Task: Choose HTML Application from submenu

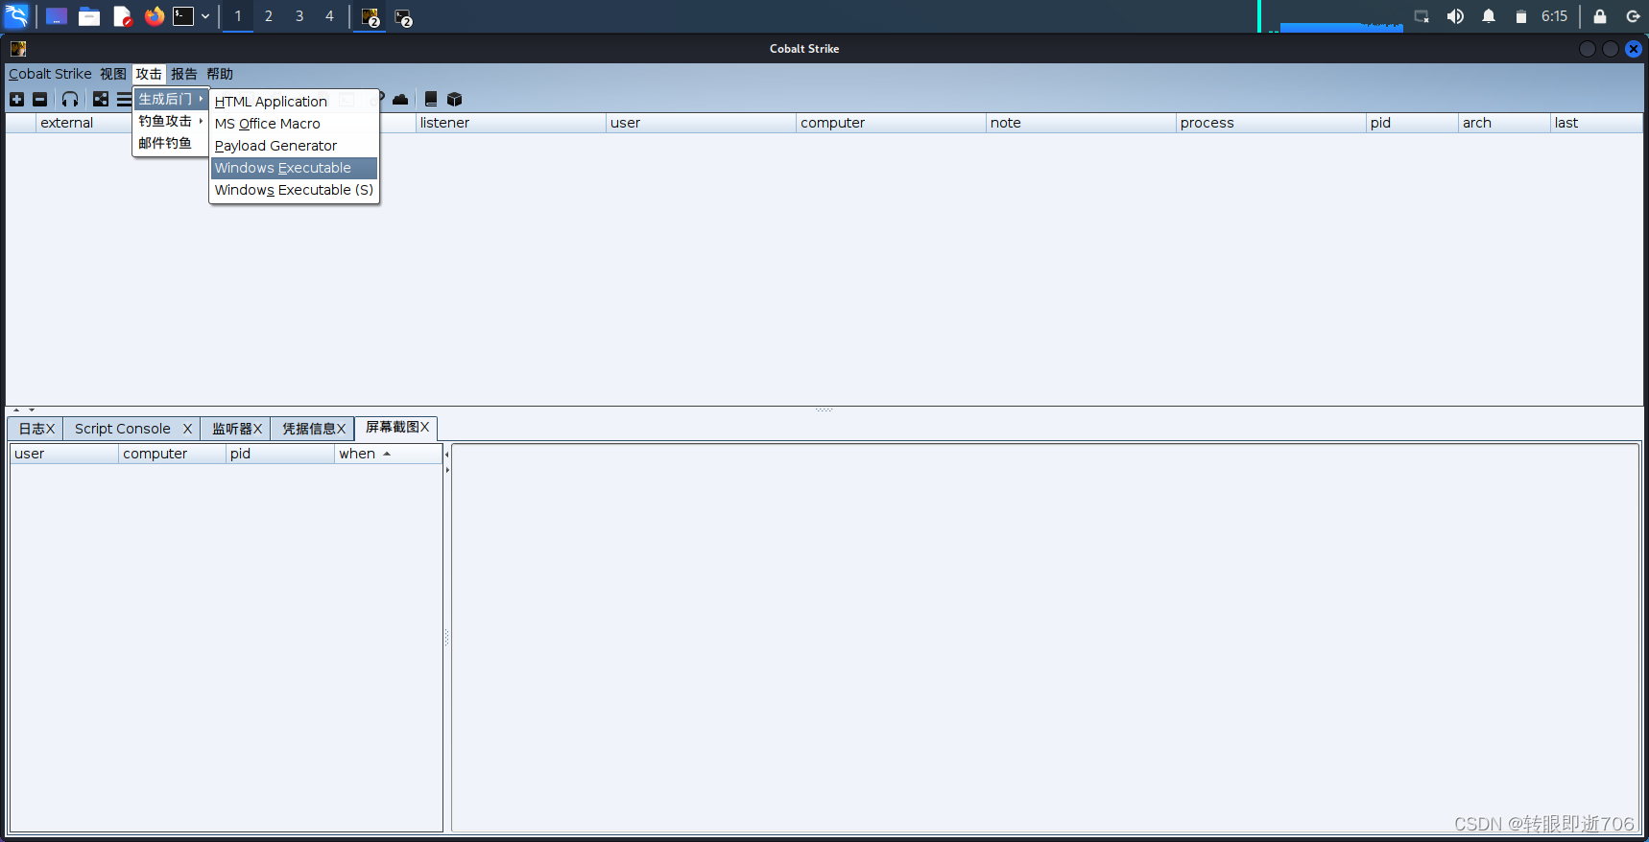Action: click(x=294, y=102)
